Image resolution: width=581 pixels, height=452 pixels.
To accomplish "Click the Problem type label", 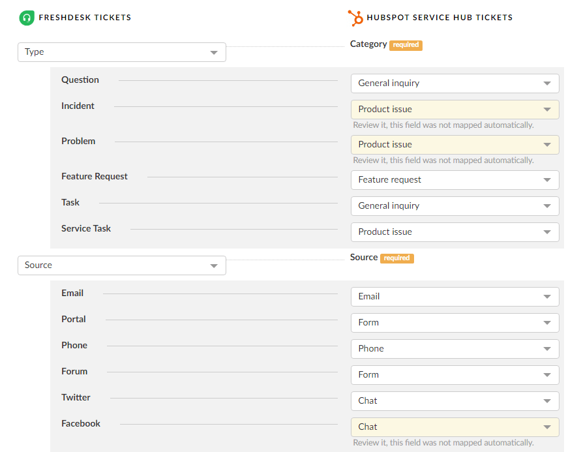I will click(78, 141).
